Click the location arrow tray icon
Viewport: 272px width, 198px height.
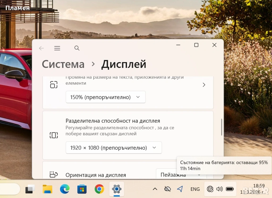(180, 189)
